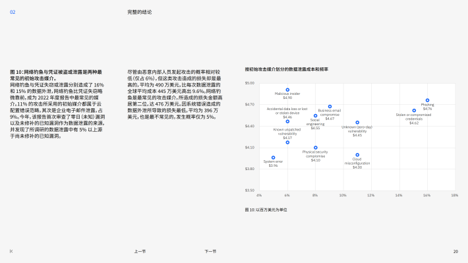This screenshot has width=468, height=263.
Task: Go to next section 下一节
Action: 210,251
